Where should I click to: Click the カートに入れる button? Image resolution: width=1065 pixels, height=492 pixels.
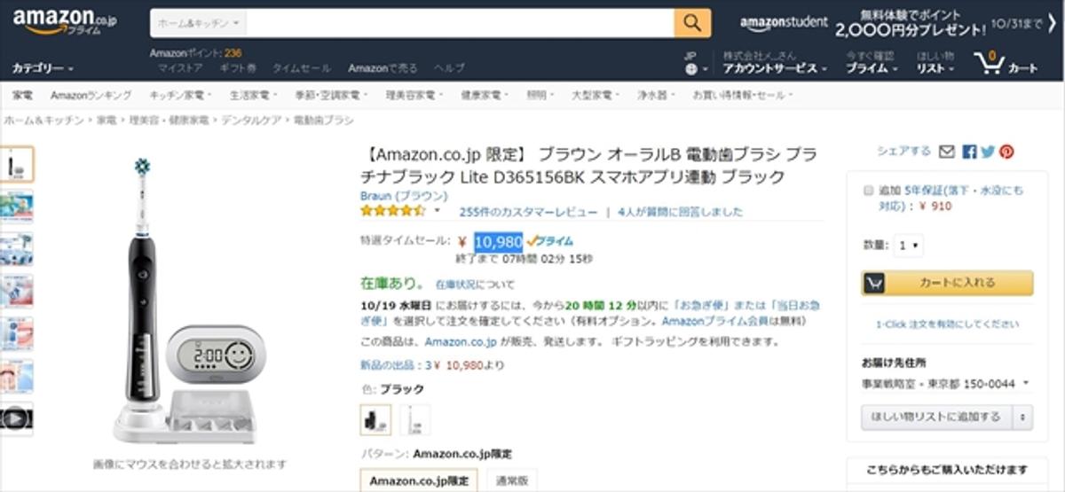pyautogui.click(x=947, y=283)
